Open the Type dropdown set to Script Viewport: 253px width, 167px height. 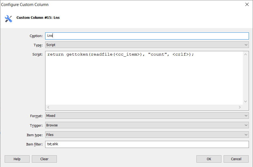(x=147, y=45)
